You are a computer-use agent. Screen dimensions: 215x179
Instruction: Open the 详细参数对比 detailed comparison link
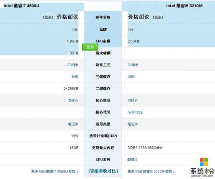coord(103,171)
